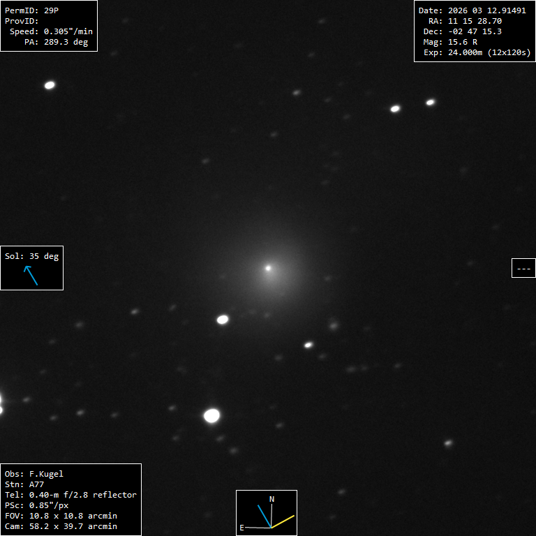Click the Mag: 15.6 R reading
Image resolution: width=536 pixels, height=536 pixels.
coord(450,42)
